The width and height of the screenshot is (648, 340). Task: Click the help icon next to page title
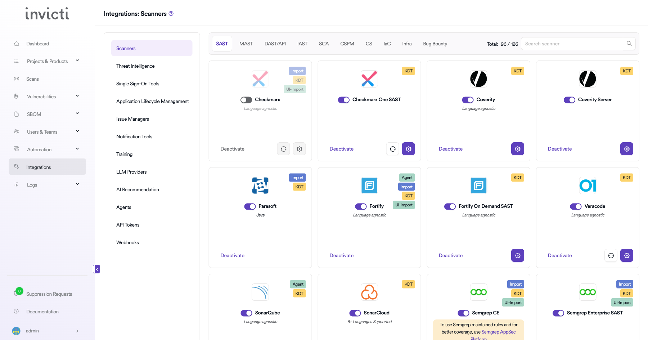[171, 14]
